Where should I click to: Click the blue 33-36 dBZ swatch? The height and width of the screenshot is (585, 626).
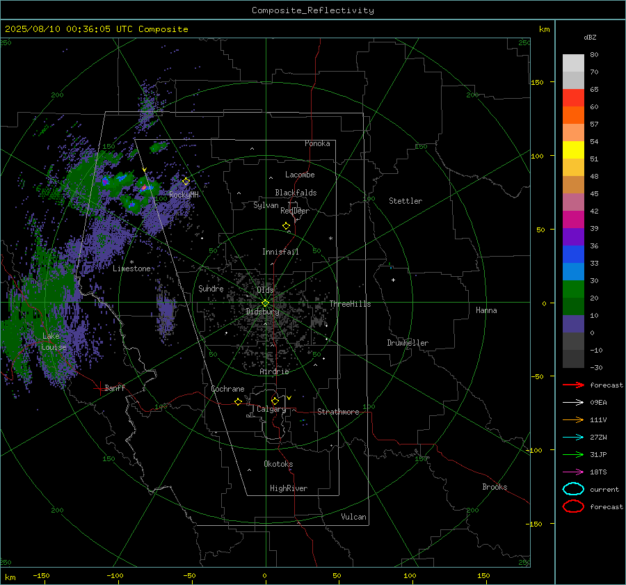573,254
